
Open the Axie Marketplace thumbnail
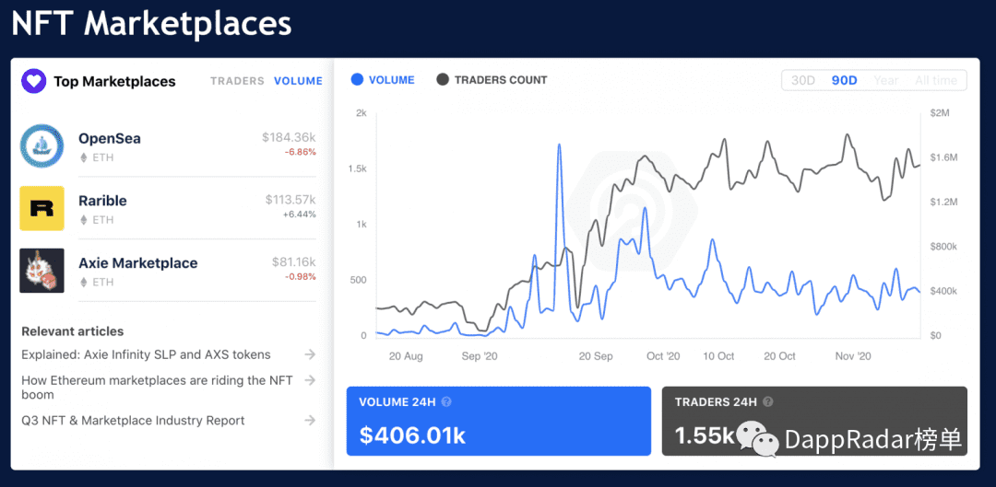[41, 271]
